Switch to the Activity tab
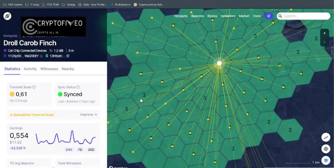Screen dimensions: 334x168 click(x=30, y=69)
